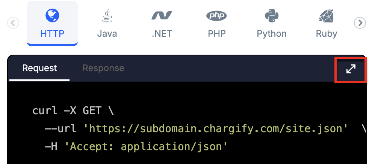This screenshot has height=164, width=375.
Task: Go to previous languages with left arrow
Action: coord(13,23)
